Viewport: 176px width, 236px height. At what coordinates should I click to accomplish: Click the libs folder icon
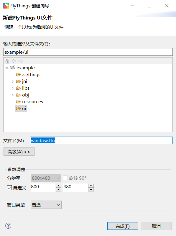(x=18, y=88)
